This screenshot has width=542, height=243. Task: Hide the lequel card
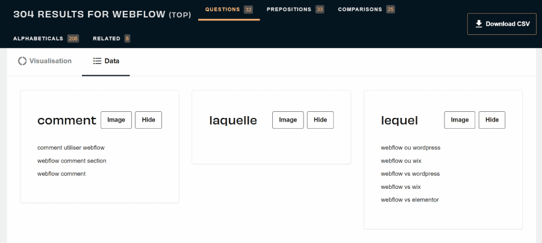pos(492,120)
